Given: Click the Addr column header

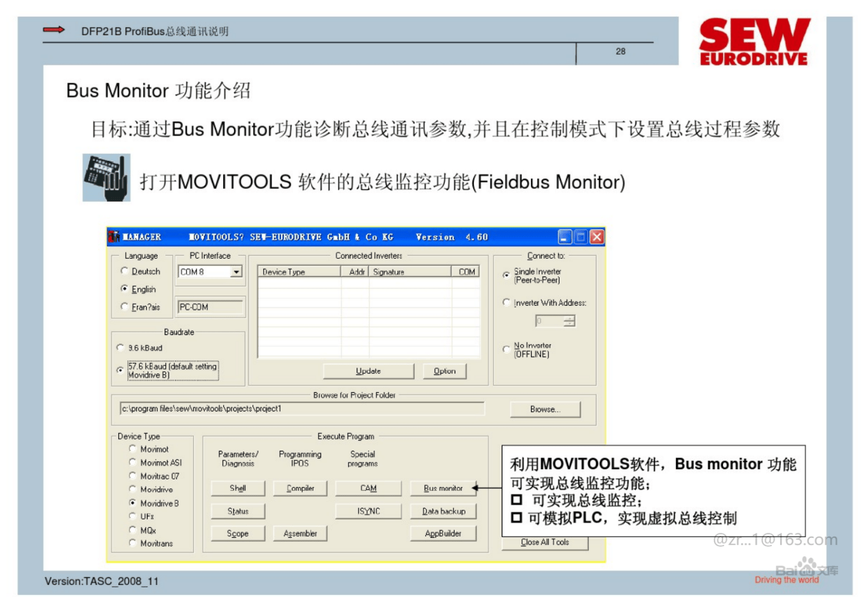Looking at the screenshot, I should (355, 271).
